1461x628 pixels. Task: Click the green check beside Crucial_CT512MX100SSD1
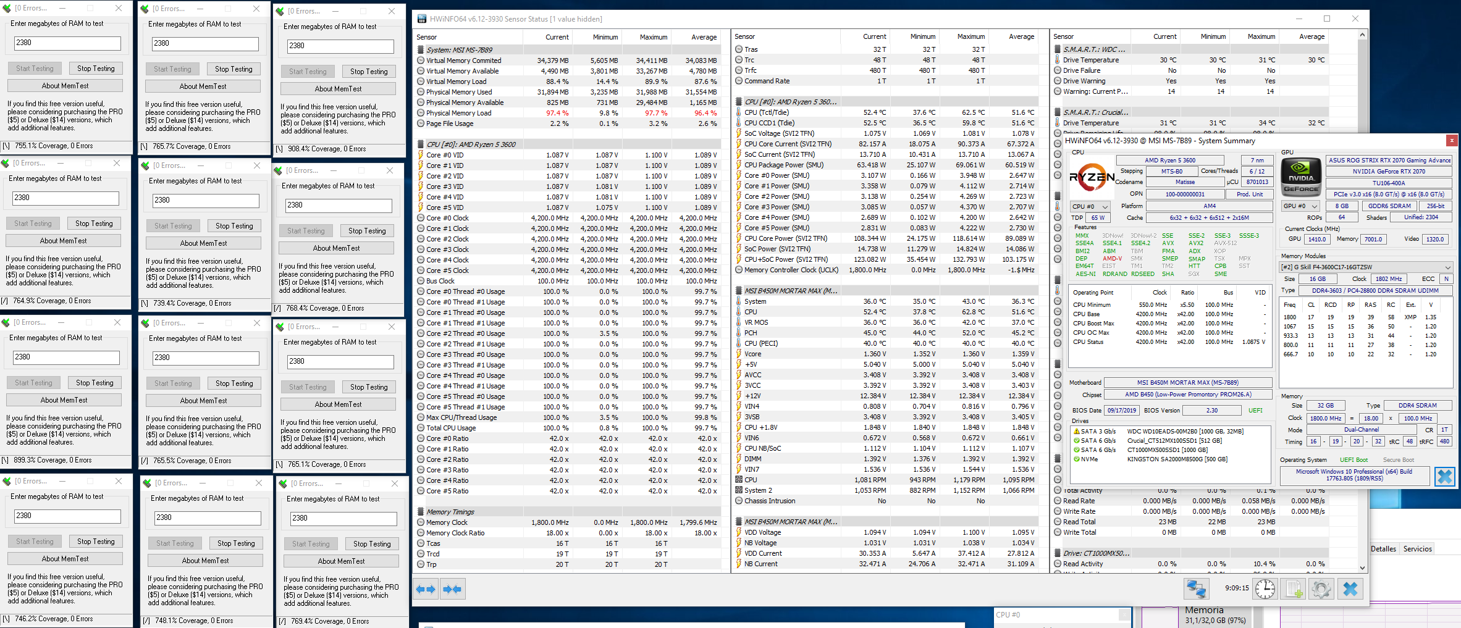(1077, 441)
